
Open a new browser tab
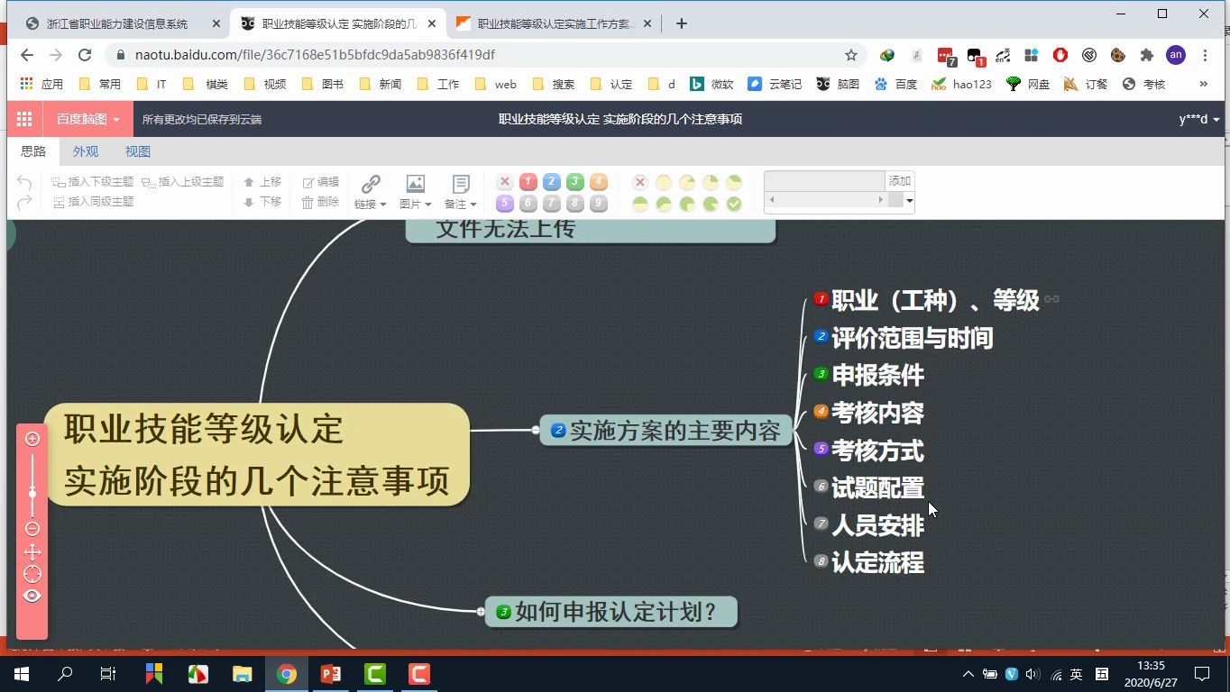click(x=682, y=24)
